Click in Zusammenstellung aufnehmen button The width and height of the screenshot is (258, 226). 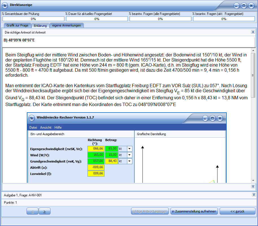[x=194, y=211]
